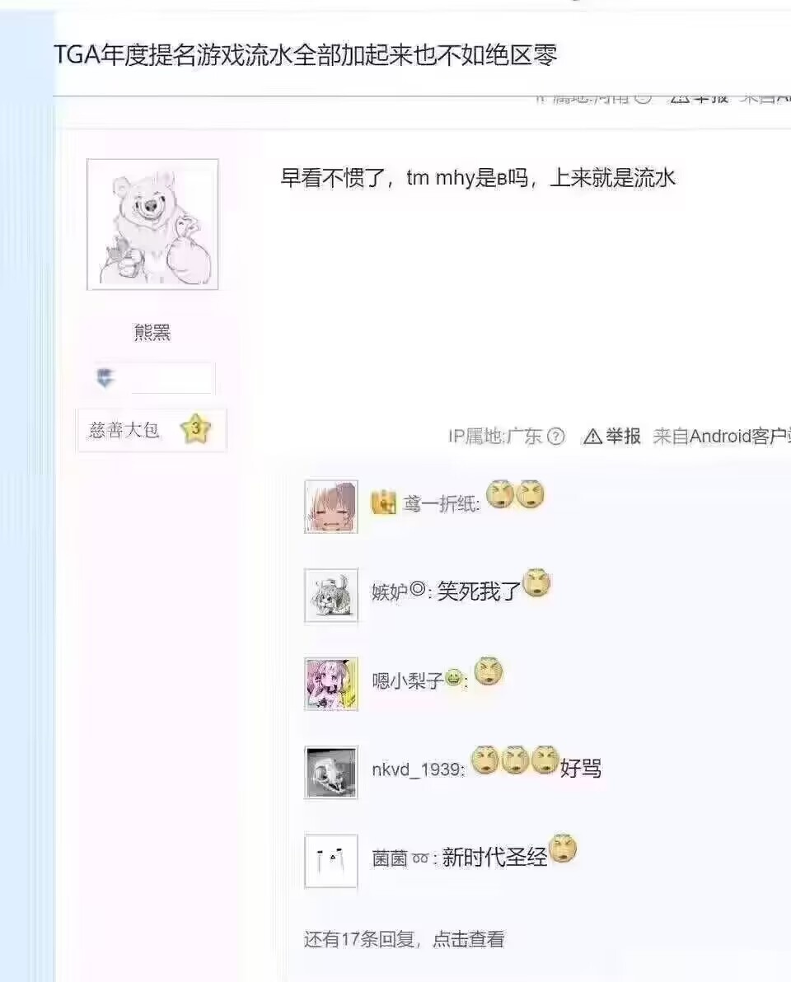Visit the profile of username 熊罴

click(152, 332)
